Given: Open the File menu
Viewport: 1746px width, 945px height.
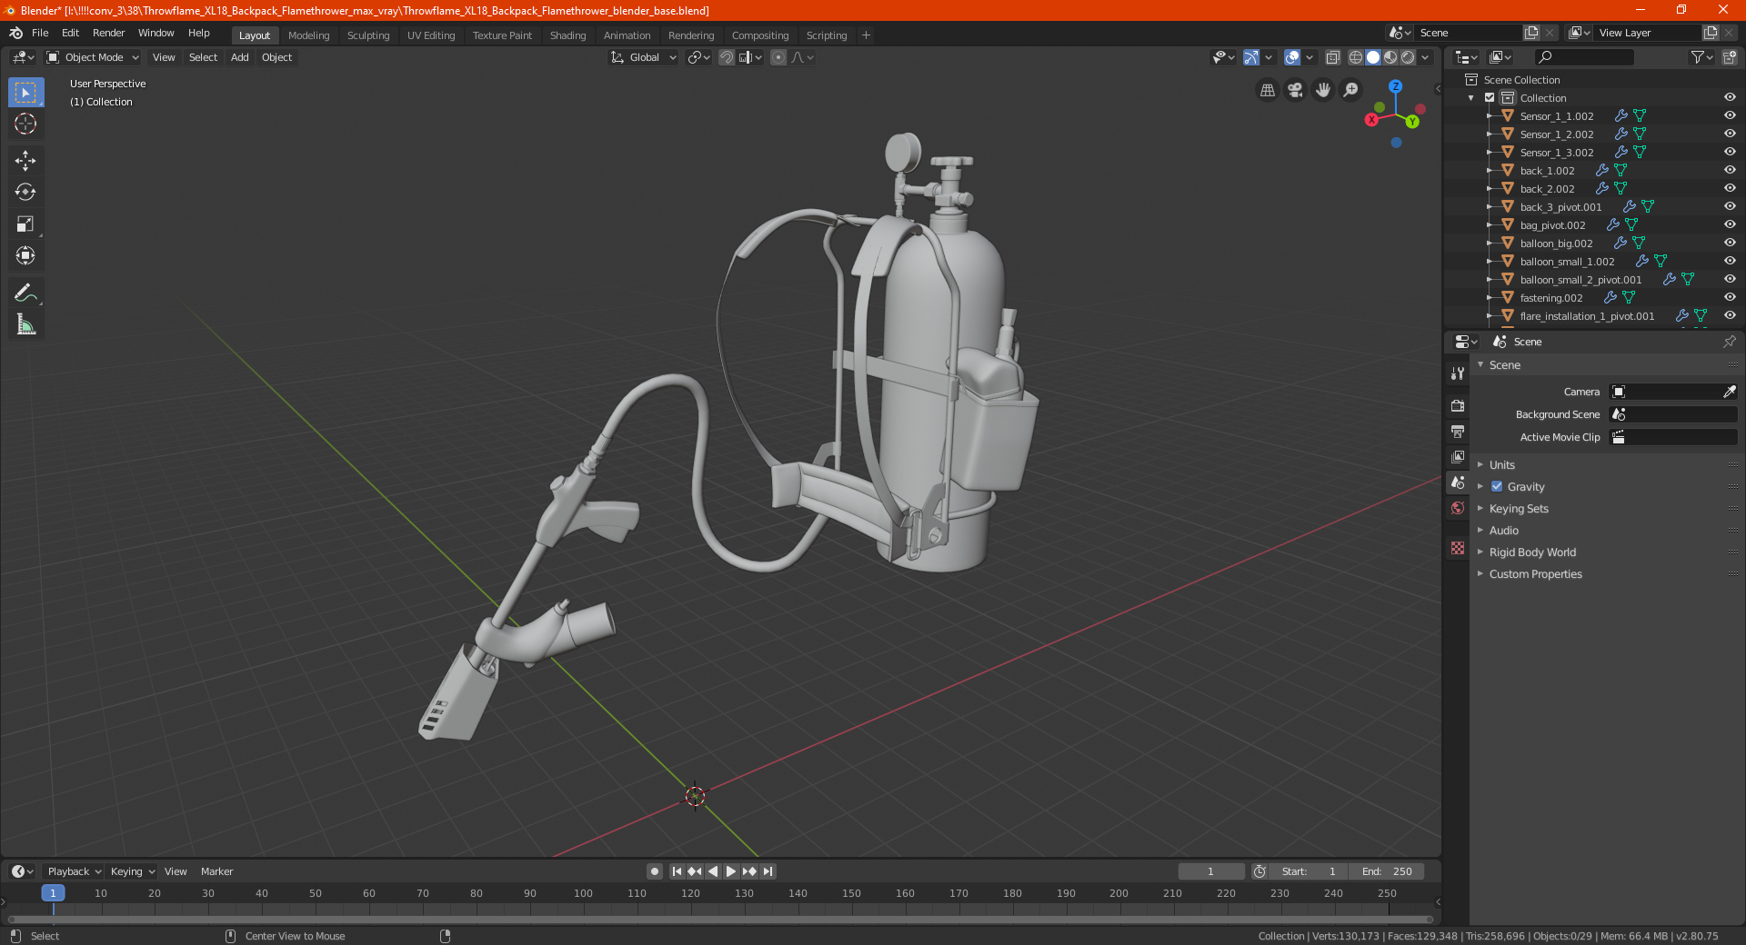Looking at the screenshot, I should click(40, 33).
